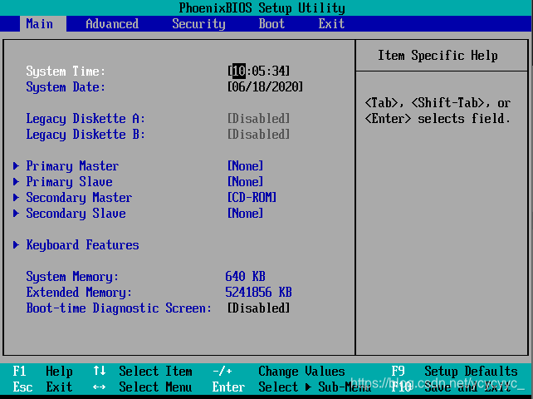
Task: Click the System Time label
Action: 66,71
